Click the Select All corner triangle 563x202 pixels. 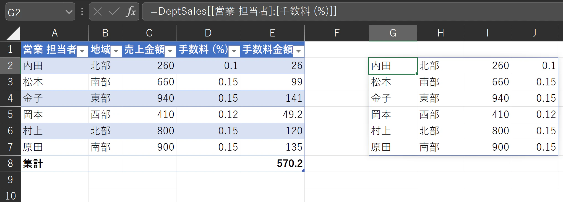(13, 33)
